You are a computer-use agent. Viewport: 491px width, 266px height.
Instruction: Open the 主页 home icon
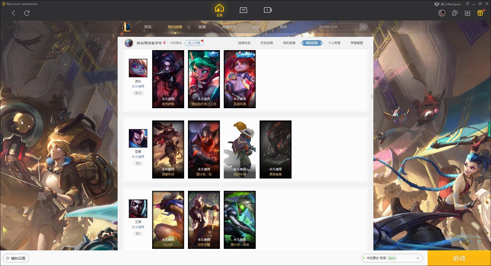219,10
